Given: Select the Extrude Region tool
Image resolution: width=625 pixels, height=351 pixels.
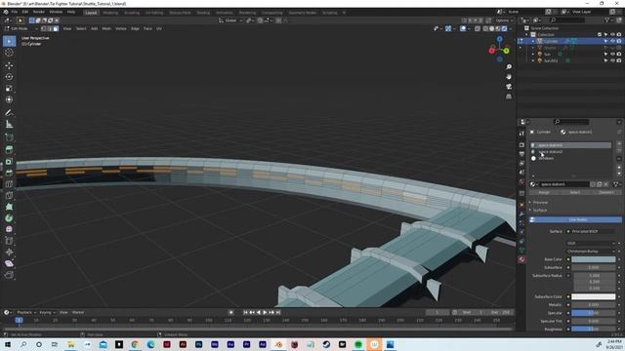Looking at the screenshot, I should point(9,149).
